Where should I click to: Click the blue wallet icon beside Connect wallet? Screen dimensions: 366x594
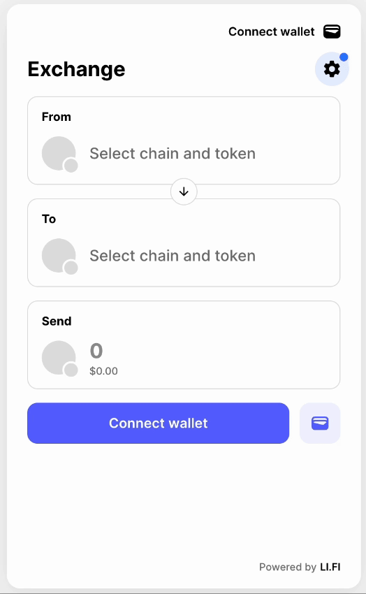pyautogui.click(x=320, y=423)
